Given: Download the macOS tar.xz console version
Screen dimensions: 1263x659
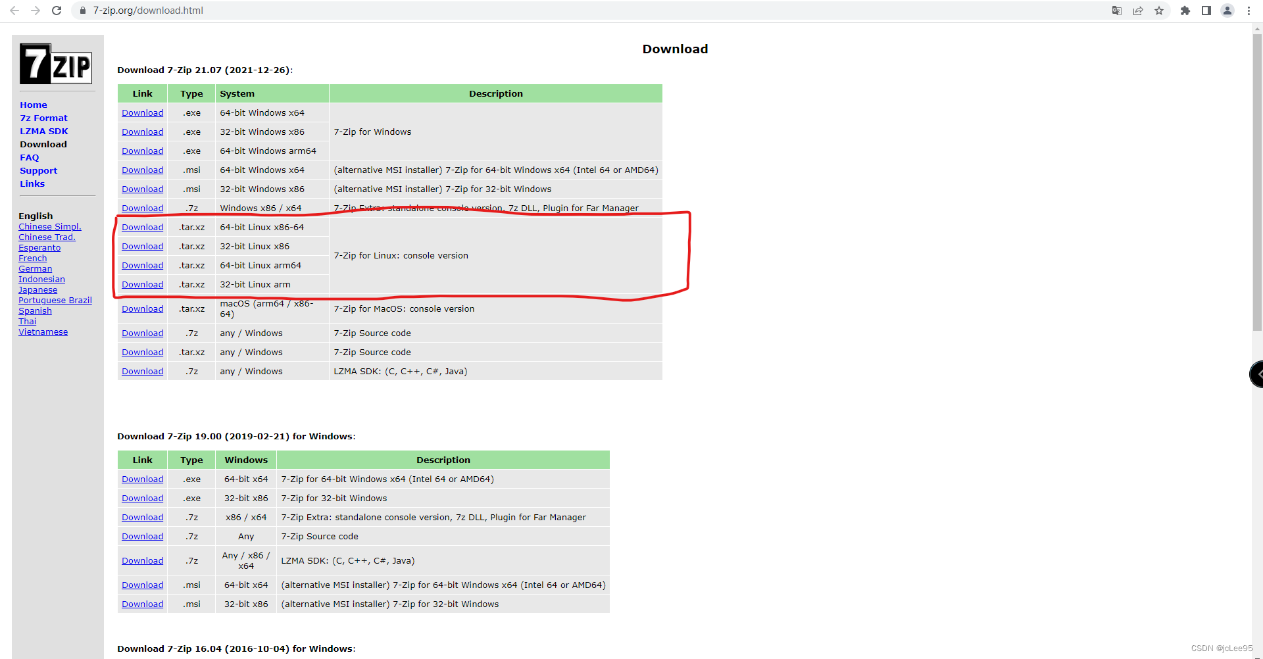Looking at the screenshot, I should click(x=142, y=309).
